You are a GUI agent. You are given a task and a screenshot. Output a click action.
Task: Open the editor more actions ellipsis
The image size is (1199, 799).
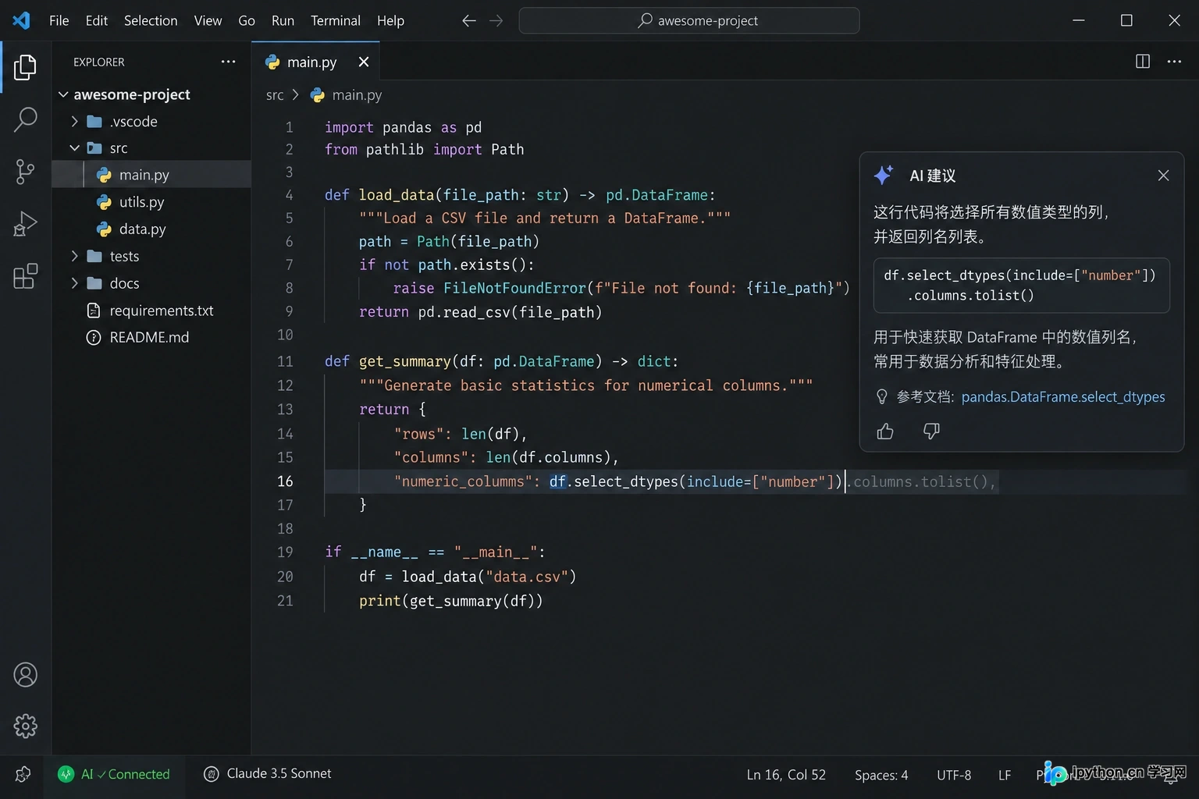1174,62
